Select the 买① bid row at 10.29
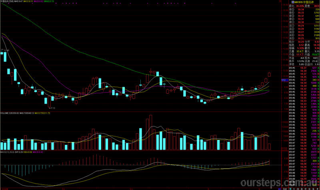 (x=304, y=26)
